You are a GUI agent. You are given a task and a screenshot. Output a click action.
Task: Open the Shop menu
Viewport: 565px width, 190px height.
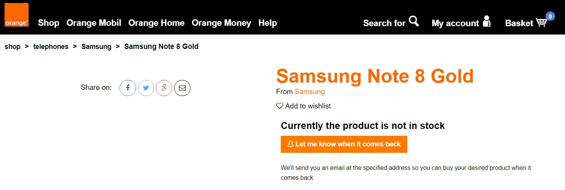coord(48,23)
